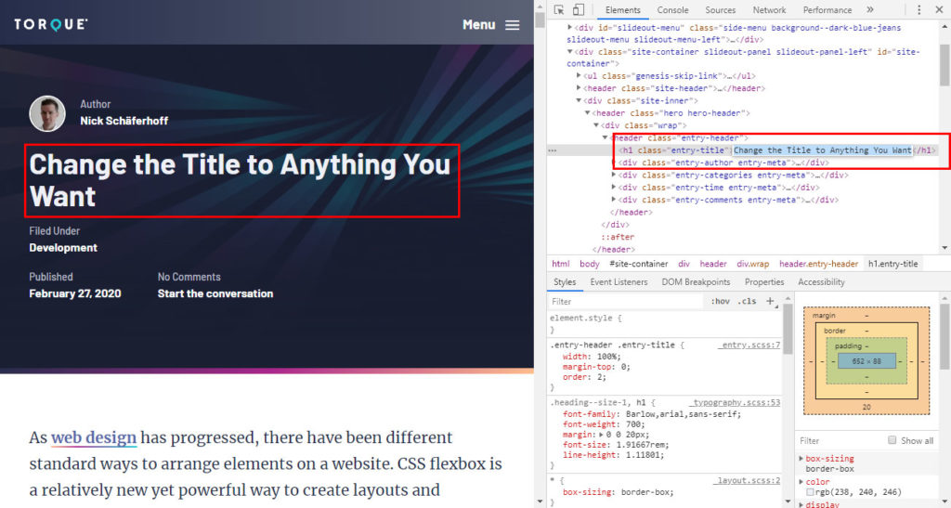The width and height of the screenshot is (951, 508).
Task: Switch to the Network tab
Action: pyautogui.click(x=769, y=9)
